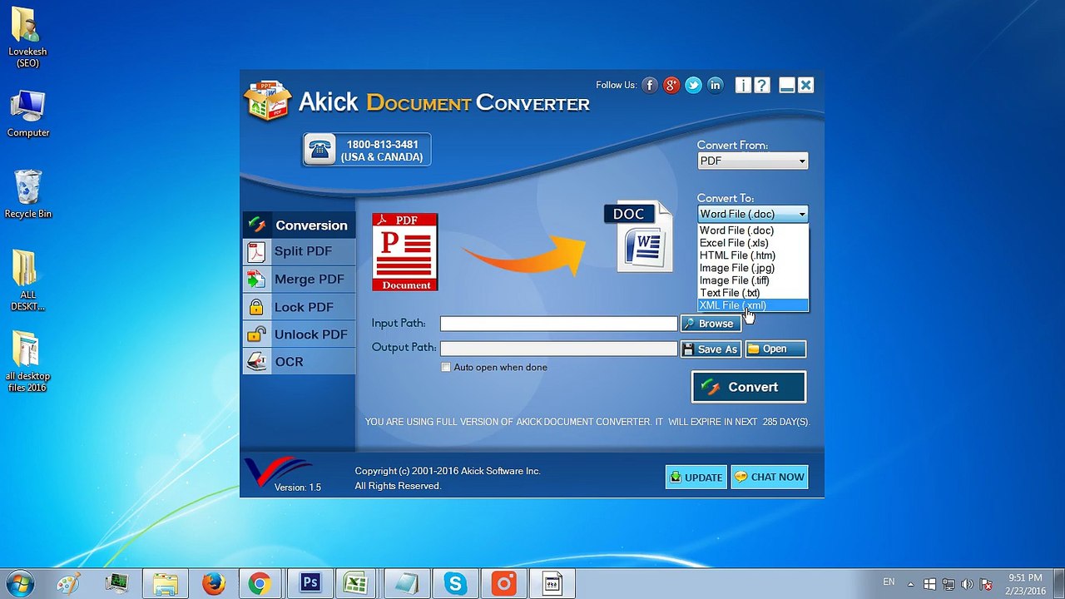
Task: Start conversion with Convert button
Action: tap(748, 387)
